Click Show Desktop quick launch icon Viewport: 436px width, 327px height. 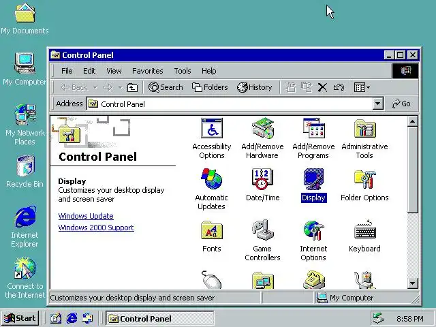56,318
